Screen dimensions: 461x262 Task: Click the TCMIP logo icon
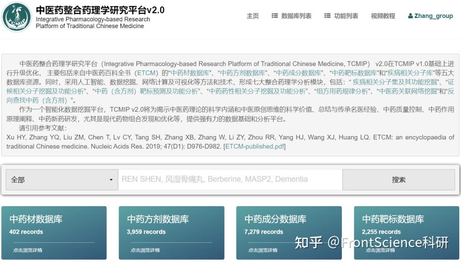pyautogui.click(x=16, y=17)
